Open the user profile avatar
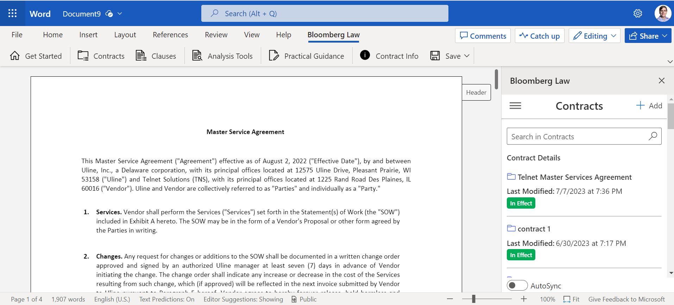Screen dimensions: 674x305 (x=663, y=13)
